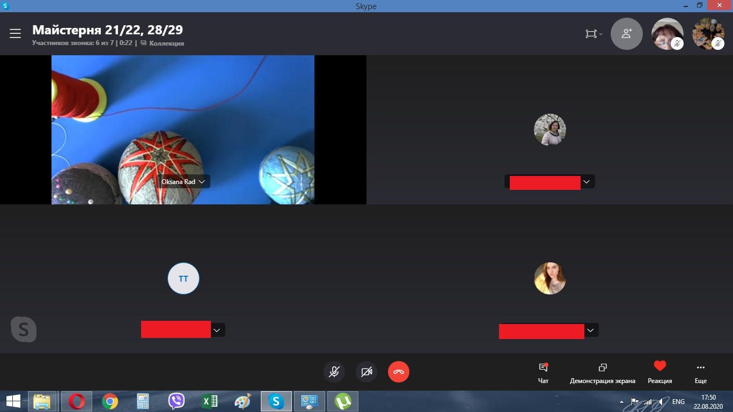Click the first muted participant avatar in the header

[667, 34]
